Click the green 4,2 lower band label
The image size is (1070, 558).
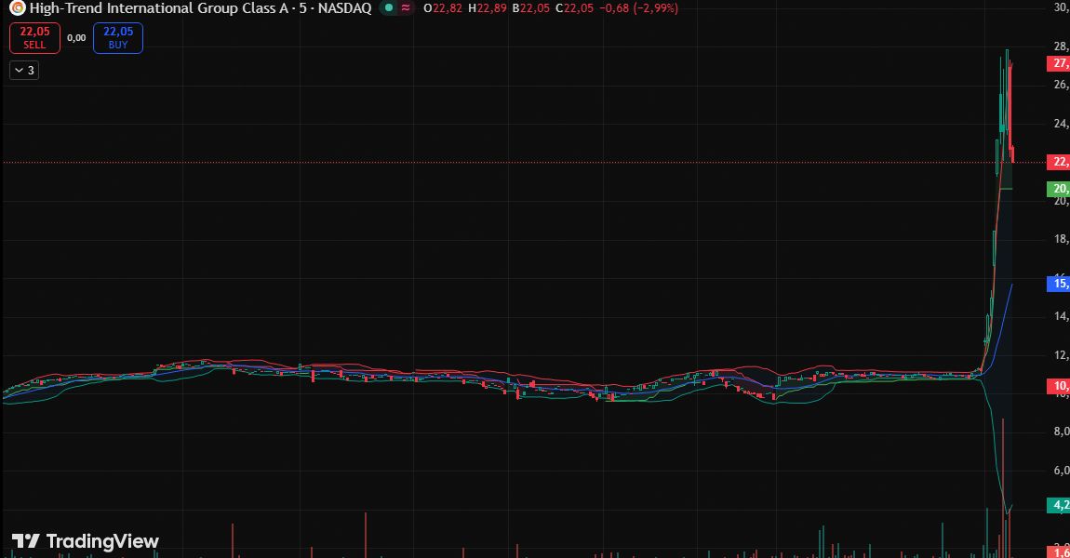(1059, 506)
